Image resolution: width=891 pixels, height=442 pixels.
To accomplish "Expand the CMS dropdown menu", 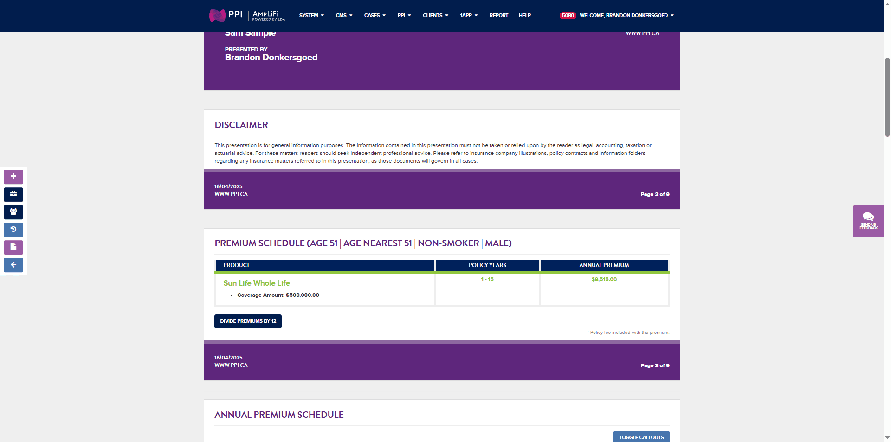I will click(x=344, y=15).
